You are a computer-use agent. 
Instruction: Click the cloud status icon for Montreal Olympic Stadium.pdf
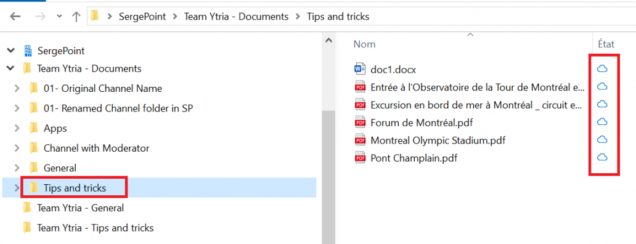tap(602, 140)
